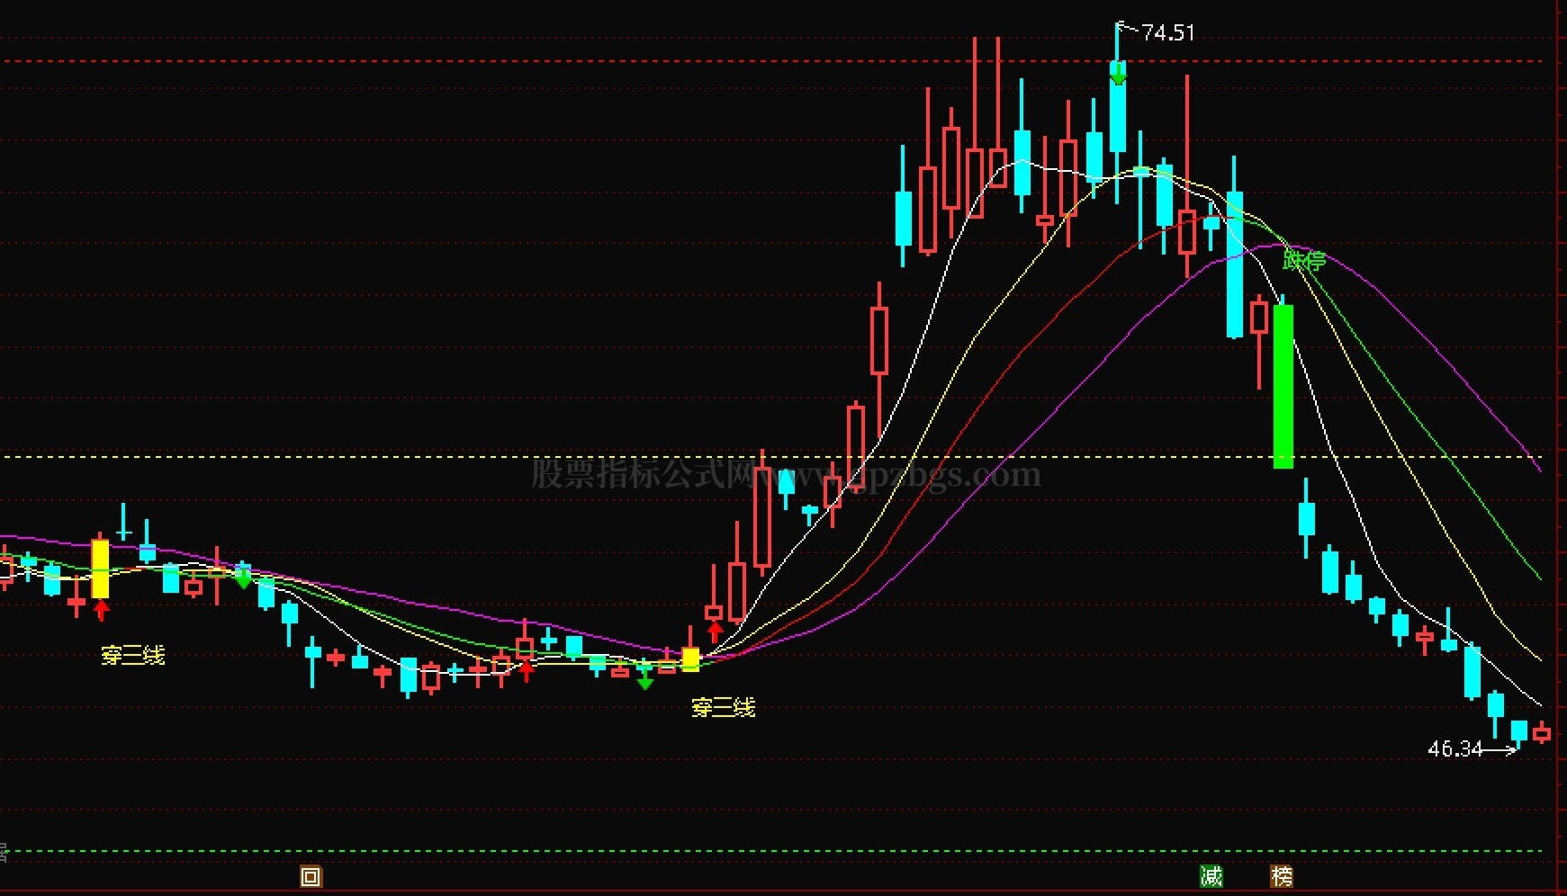Click the green 跌停 label
Image resolution: width=1567 pixels, height=896 pixels.
click(1303, 261)
